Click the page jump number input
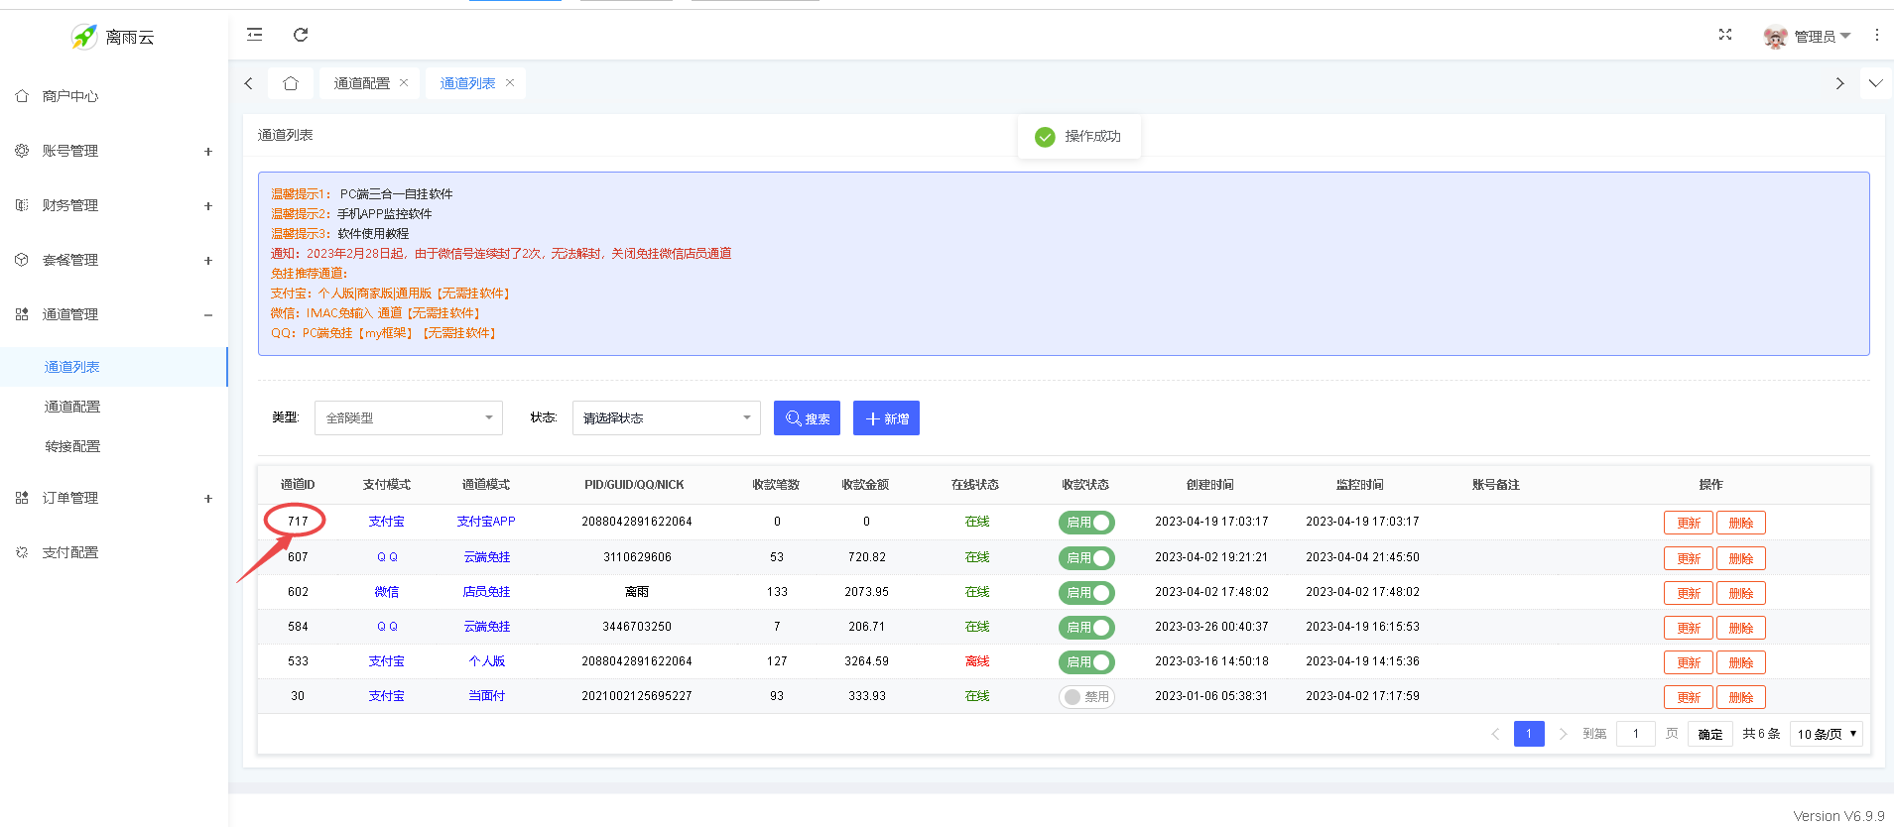This screenshot has height=827, width=1894. [x=1636, y=734]
